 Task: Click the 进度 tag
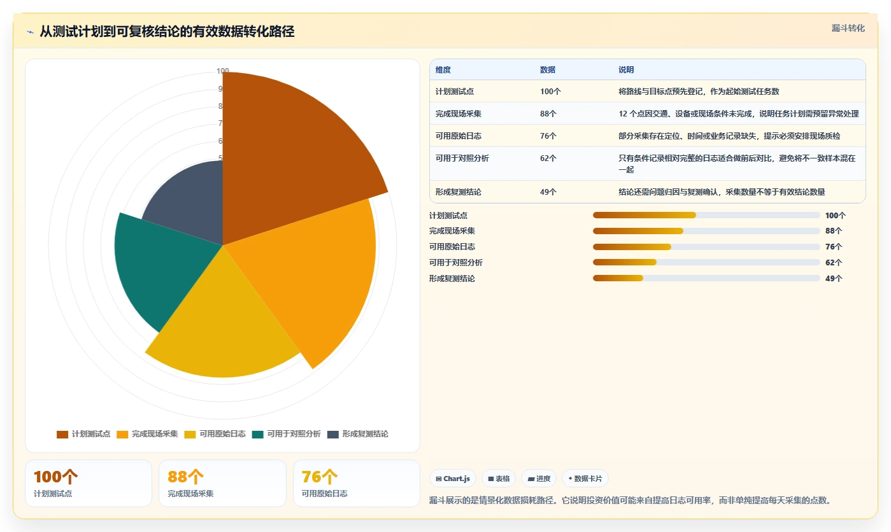pyautogui.click(x=539, y=479)
